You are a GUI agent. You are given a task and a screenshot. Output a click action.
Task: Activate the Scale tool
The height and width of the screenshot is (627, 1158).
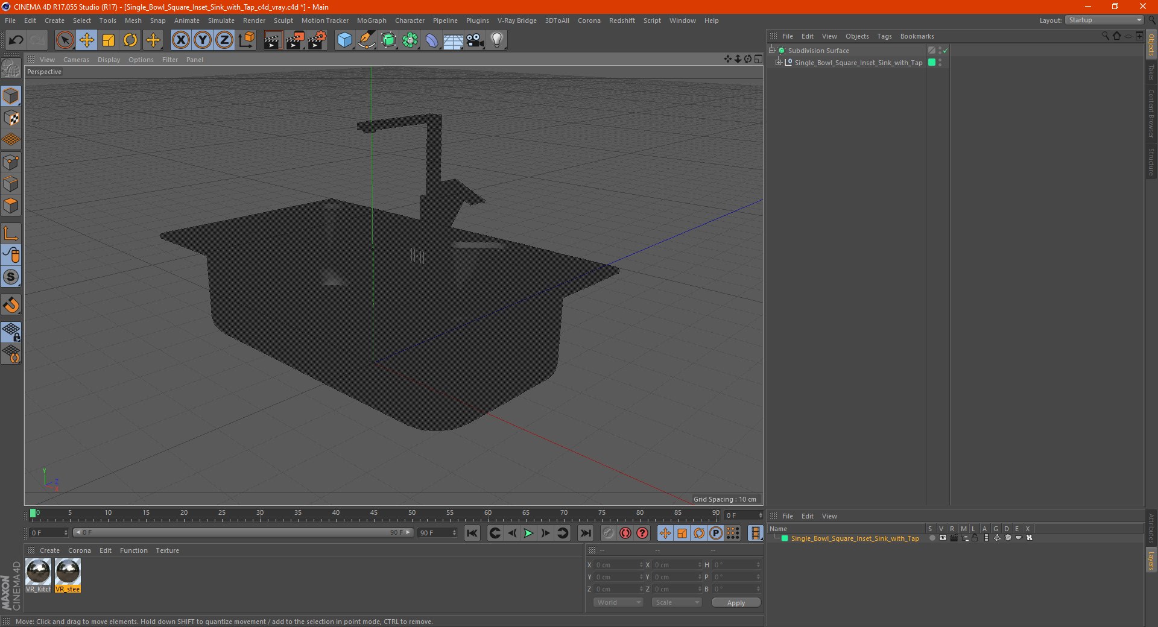pyautogui.click(x=109, y=40)
